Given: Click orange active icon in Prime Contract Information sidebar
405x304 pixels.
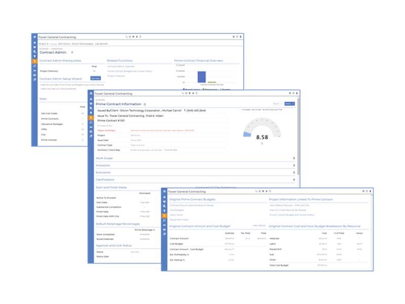Looking at the screenshot, I should pos(91,118).
